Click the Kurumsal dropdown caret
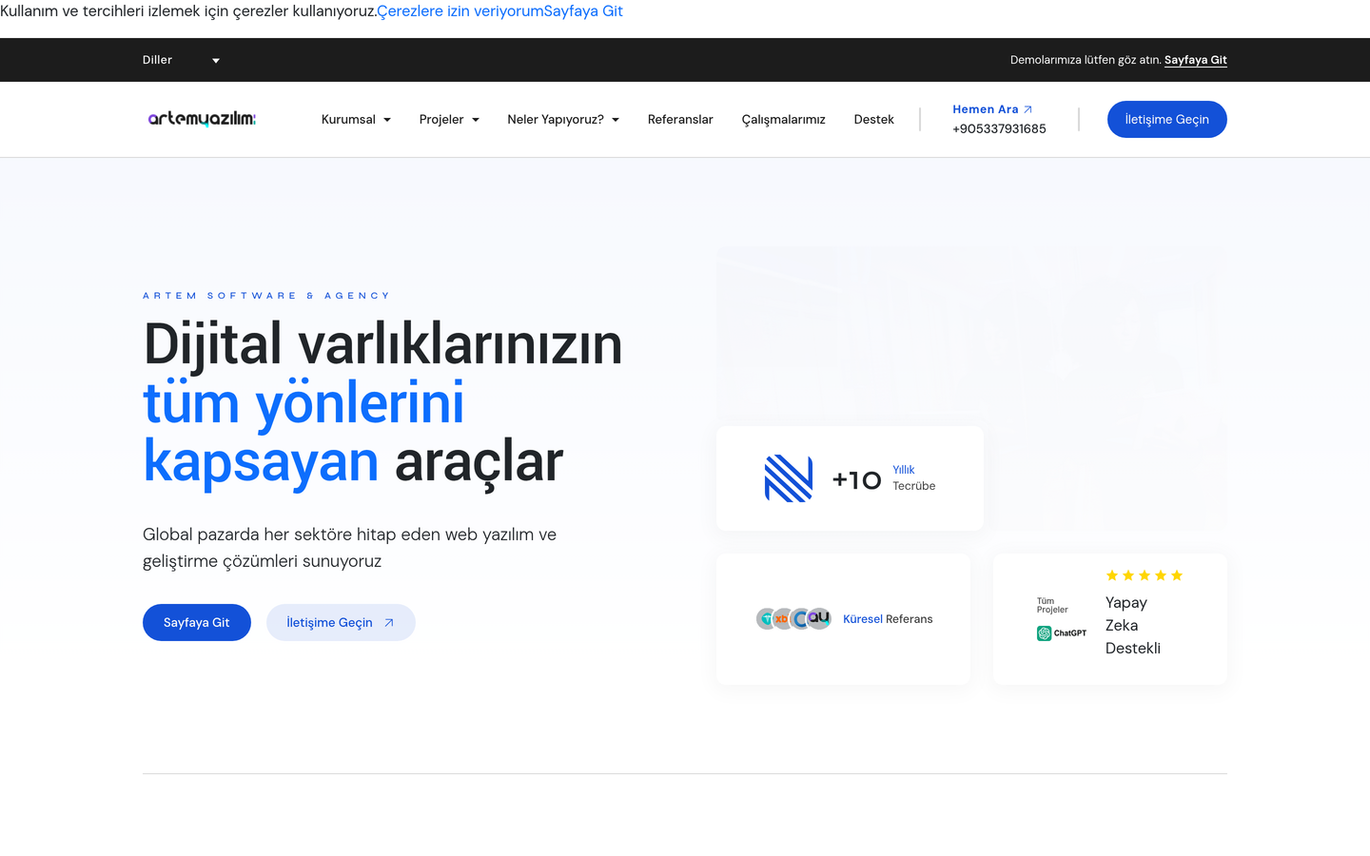This screenshot has width=1370, height=856. [x=387, y=120]
